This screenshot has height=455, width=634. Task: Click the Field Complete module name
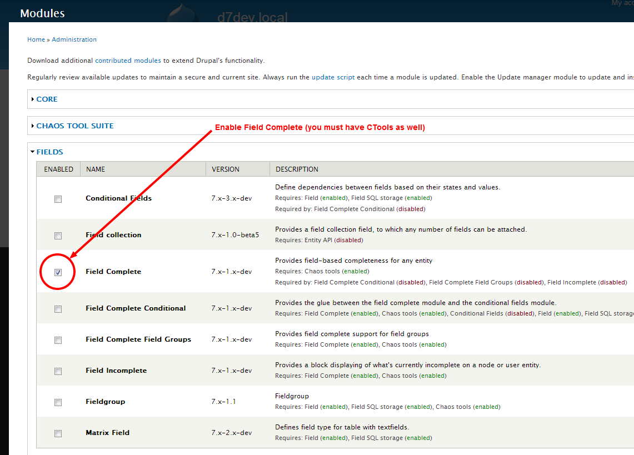pos(113,272)
